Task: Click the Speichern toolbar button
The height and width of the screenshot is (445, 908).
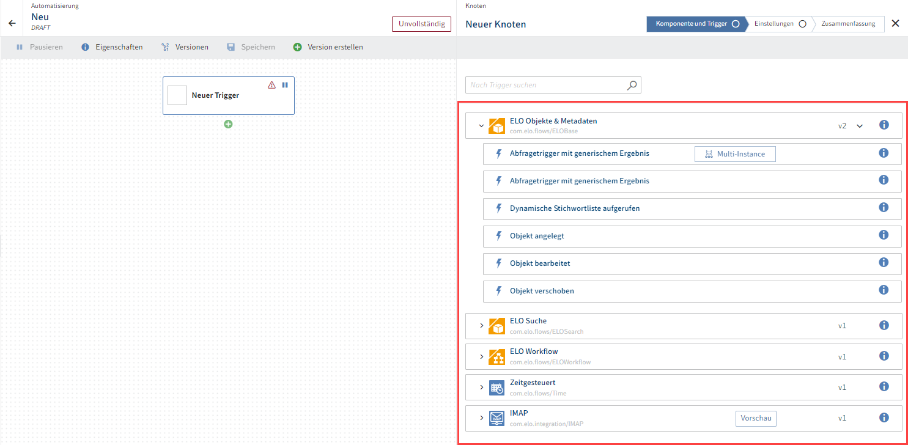Action: tap(251, 47)
